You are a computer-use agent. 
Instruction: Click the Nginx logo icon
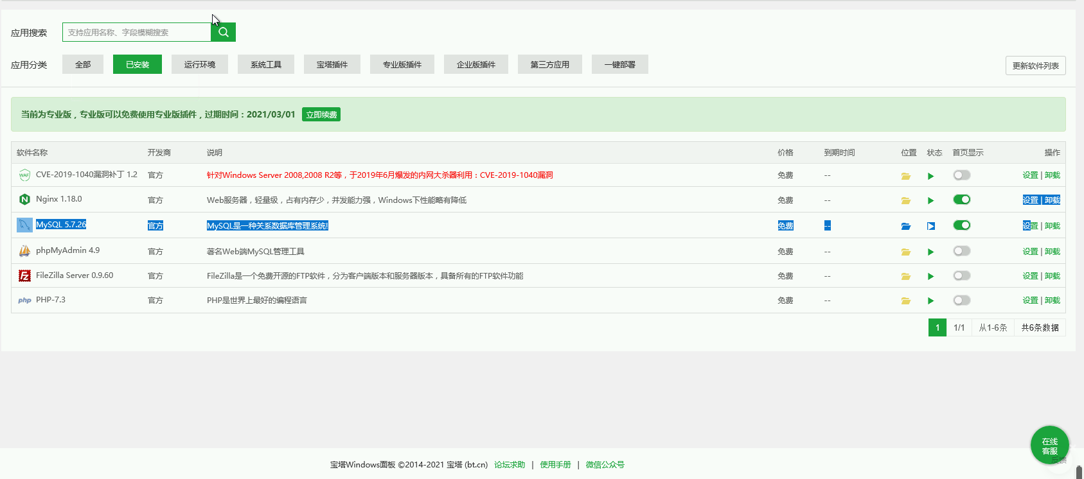(x=24, y=200)
